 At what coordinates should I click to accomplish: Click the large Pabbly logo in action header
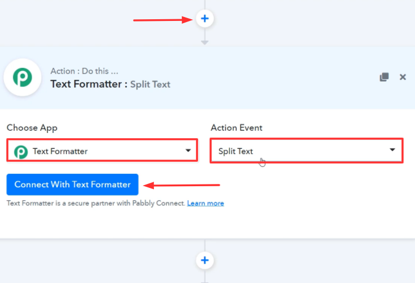pyautogui.click(x=23, y=77)
